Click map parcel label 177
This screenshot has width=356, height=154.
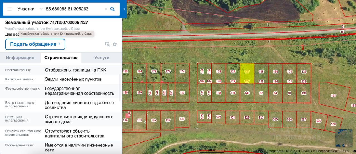click(x=168, y=72)
